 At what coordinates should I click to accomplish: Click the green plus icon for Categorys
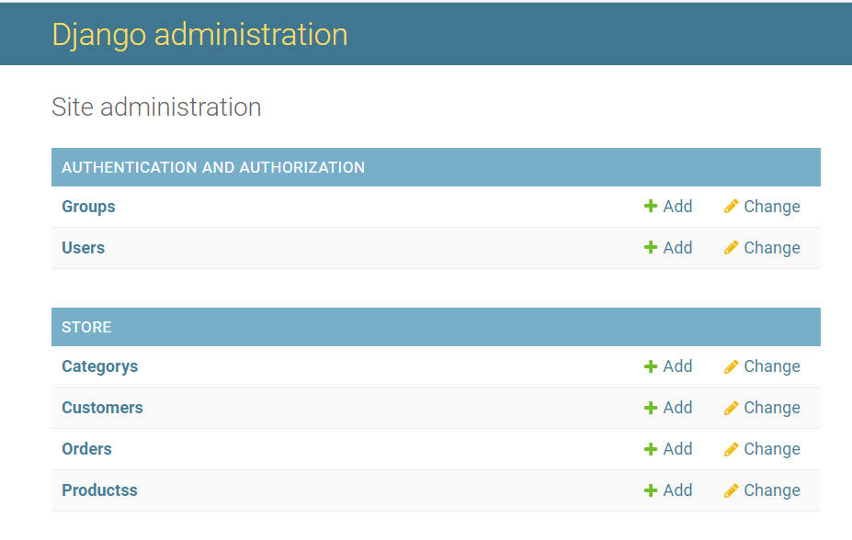point(651,366)
